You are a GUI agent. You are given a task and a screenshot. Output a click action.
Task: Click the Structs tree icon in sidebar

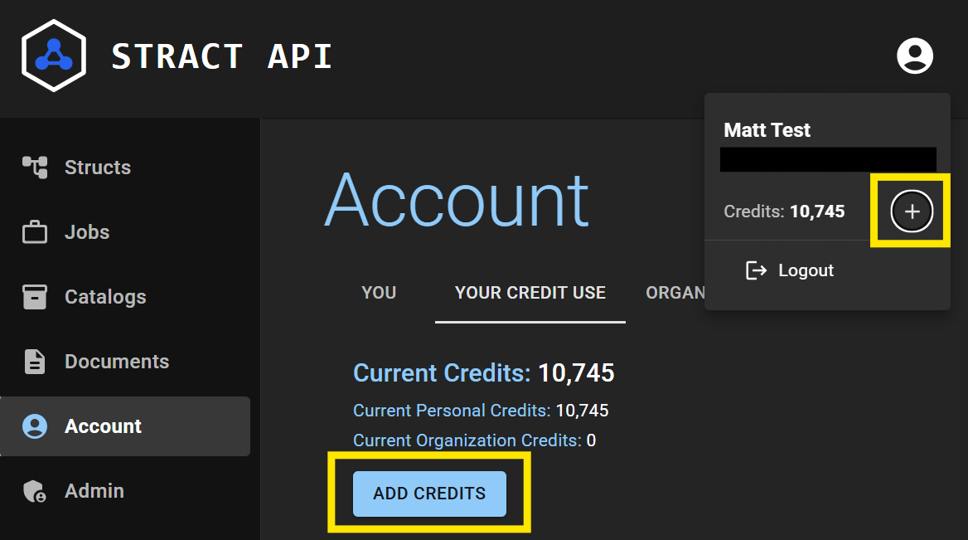click(35, 168)
